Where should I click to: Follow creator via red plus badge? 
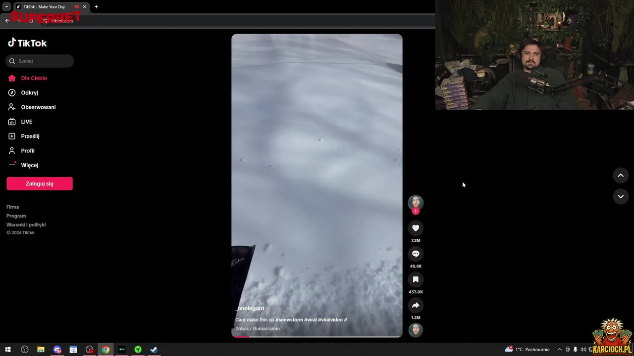coord(416,211)
